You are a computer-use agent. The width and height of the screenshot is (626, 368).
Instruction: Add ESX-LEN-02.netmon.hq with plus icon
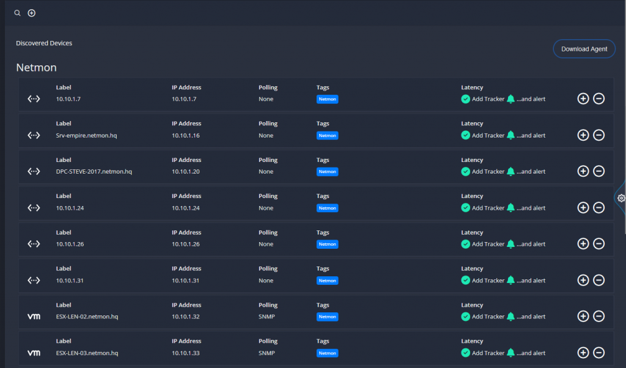[583, 316]
